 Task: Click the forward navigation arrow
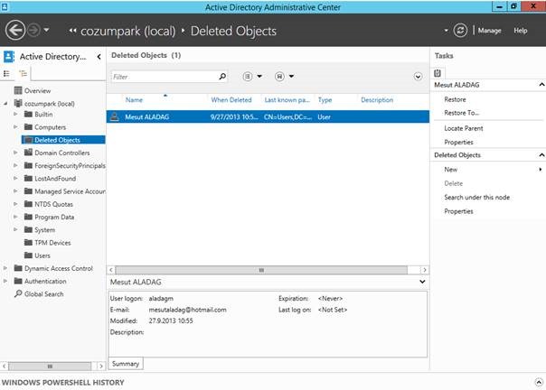[33, 31]
